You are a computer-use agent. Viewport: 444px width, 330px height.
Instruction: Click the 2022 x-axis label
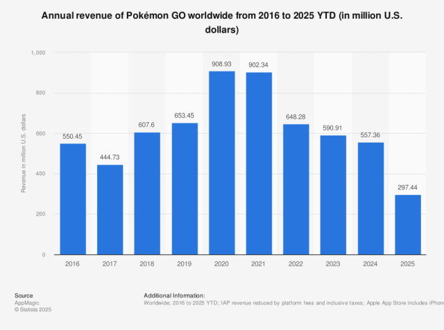click(x=296, y=264)
